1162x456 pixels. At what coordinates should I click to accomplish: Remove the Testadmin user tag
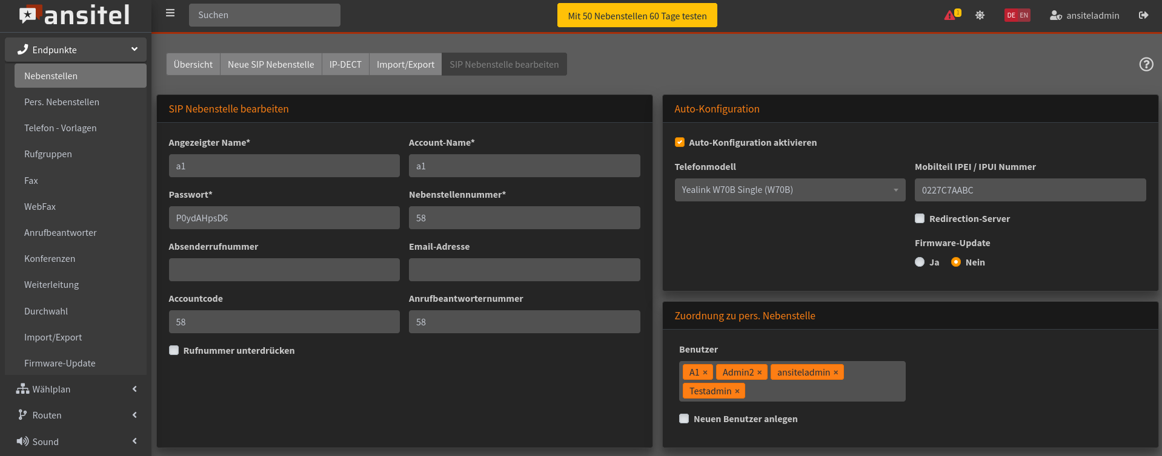[x=737, y=391]
